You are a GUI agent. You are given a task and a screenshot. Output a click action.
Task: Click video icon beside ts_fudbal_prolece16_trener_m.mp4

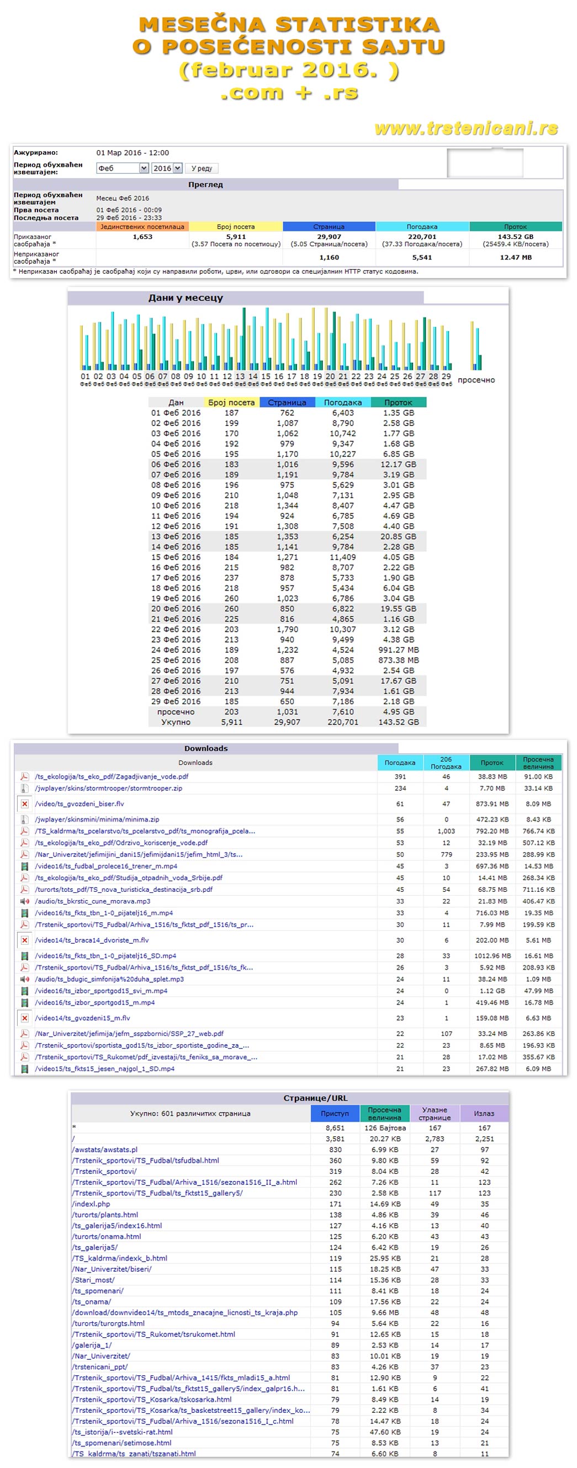point(24,866)
